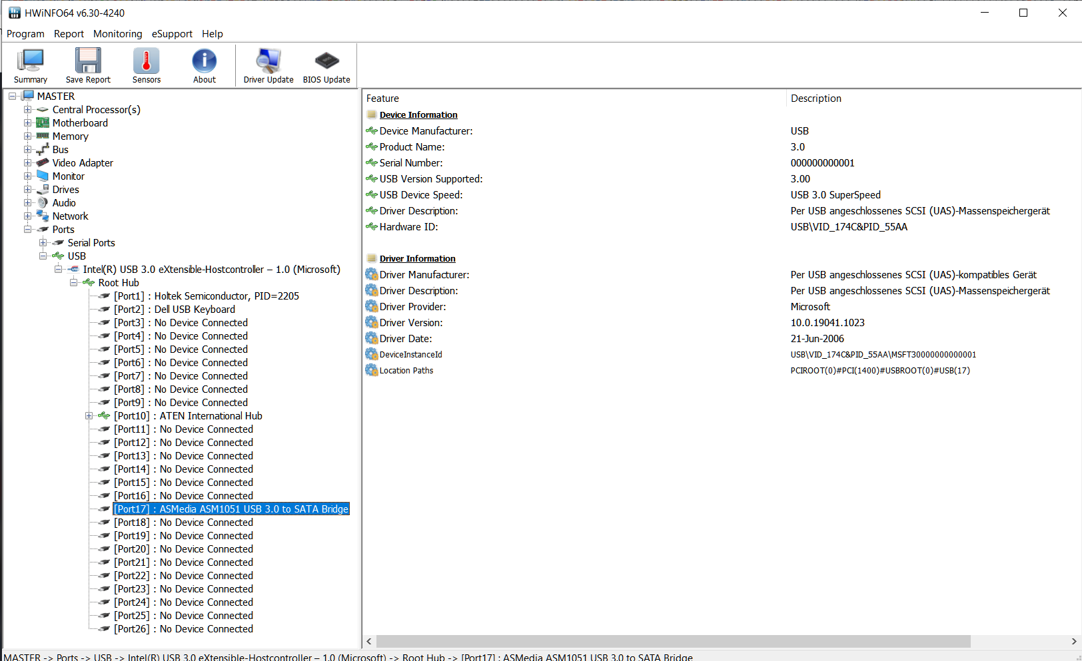The width and height of the screenshot is (1082, 661).
Task: Open the About dialog
Action: [x=204, y=65]
